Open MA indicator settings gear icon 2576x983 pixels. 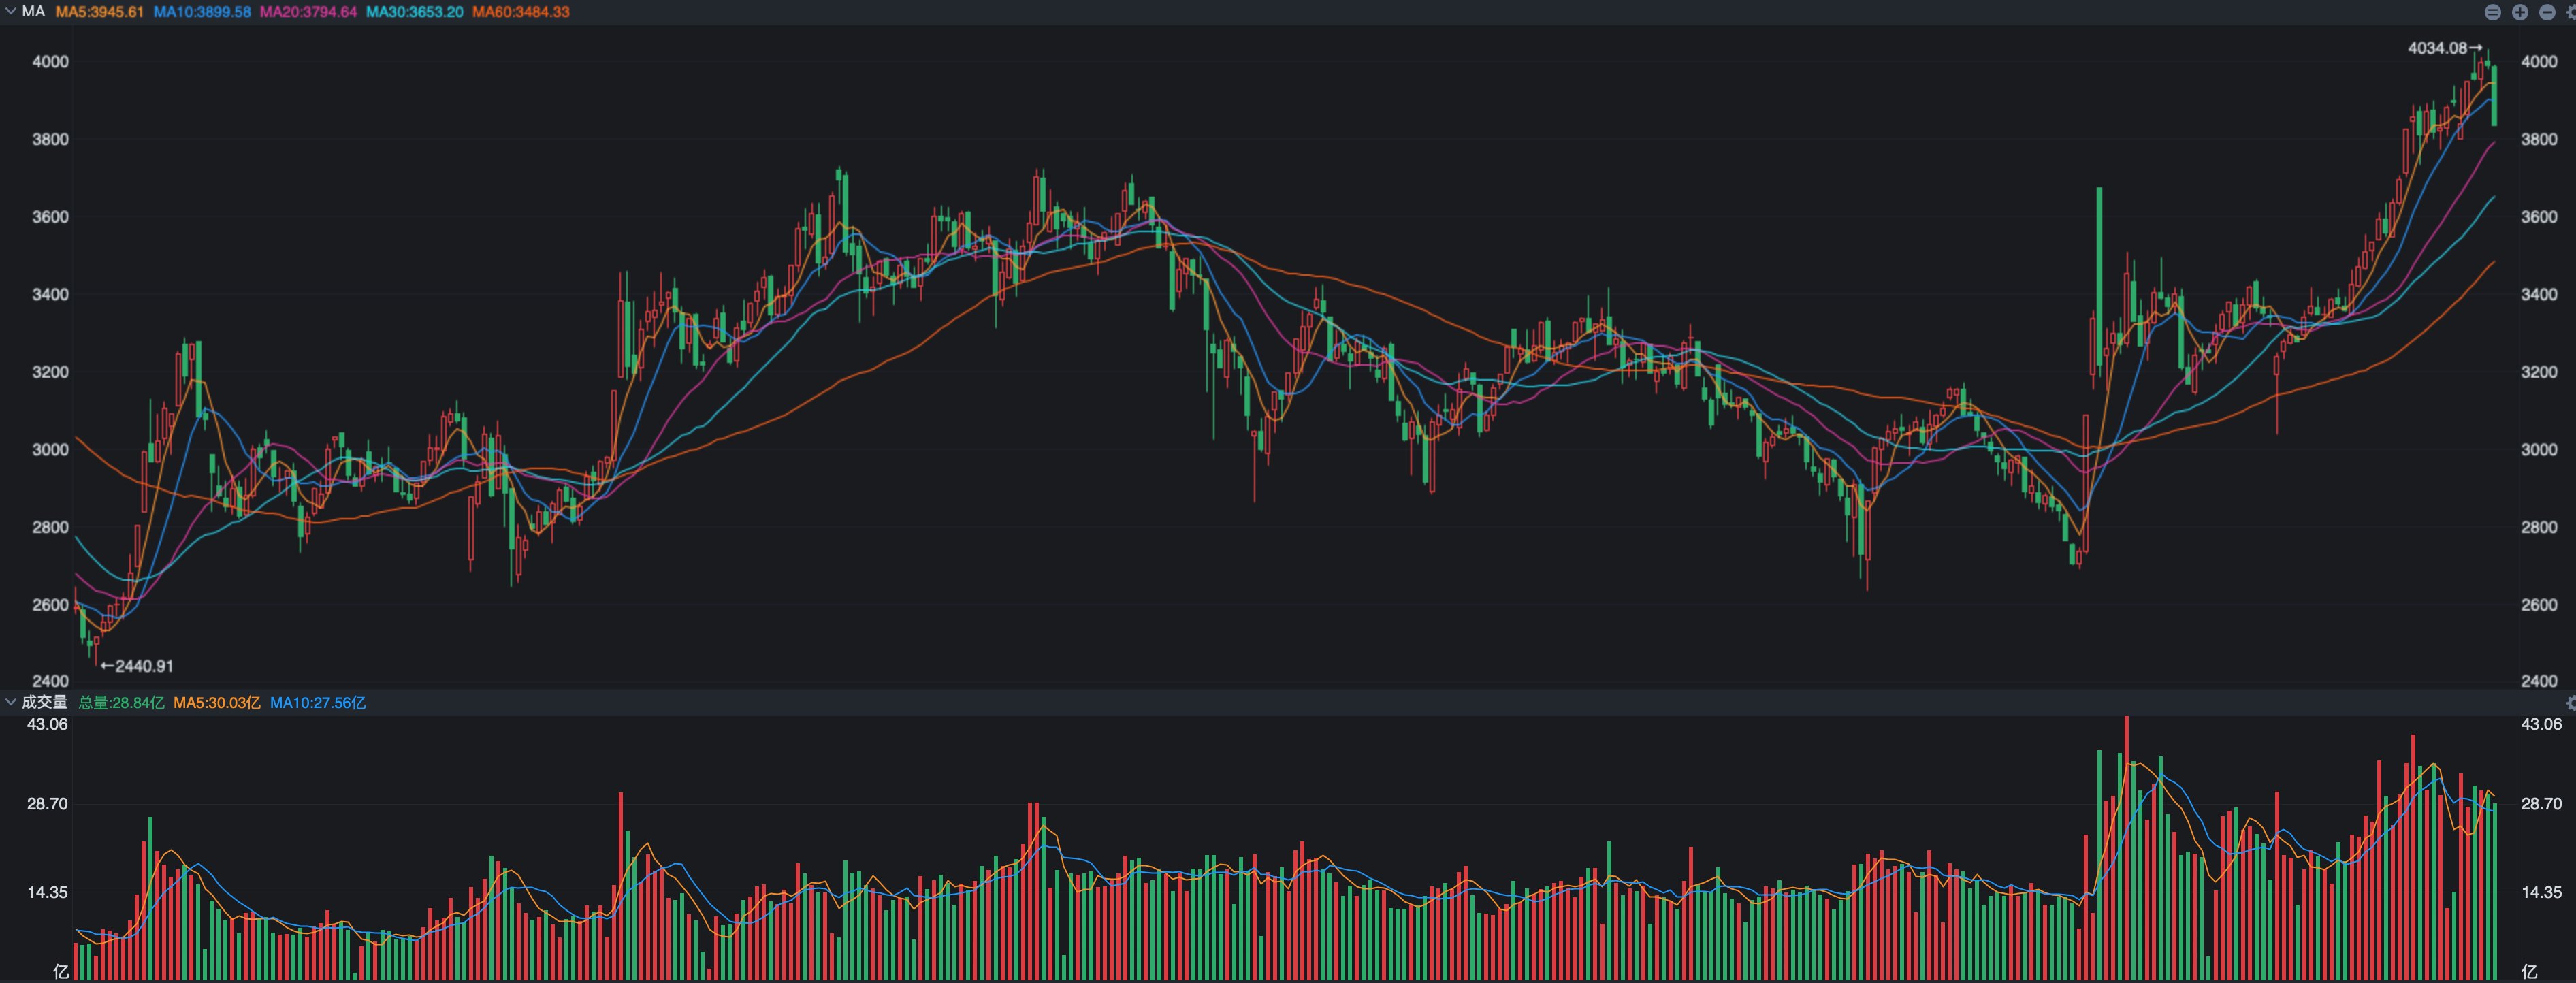2572,12
